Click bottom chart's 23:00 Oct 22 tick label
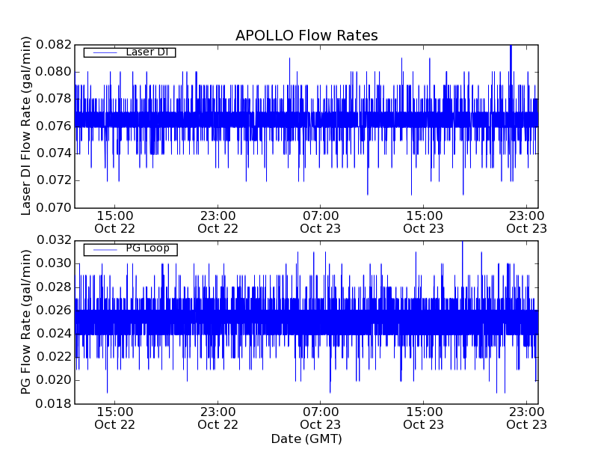598x449 pixels. (x=218, y=418)
